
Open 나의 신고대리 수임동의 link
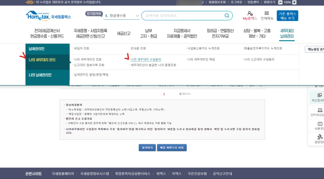click(259, 59)
